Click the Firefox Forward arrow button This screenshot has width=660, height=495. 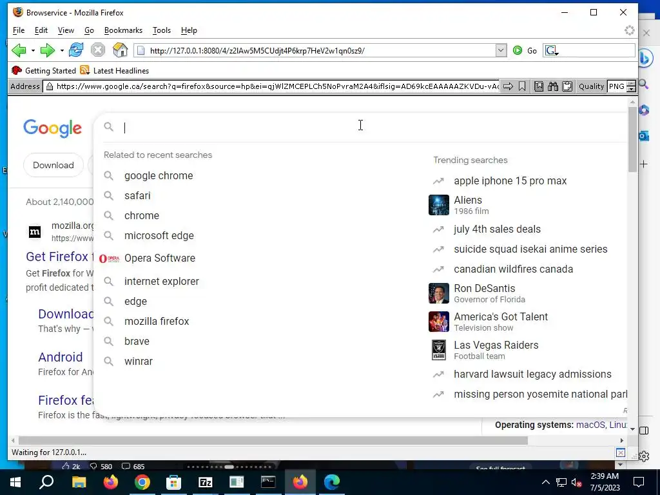tap(47, 50)
